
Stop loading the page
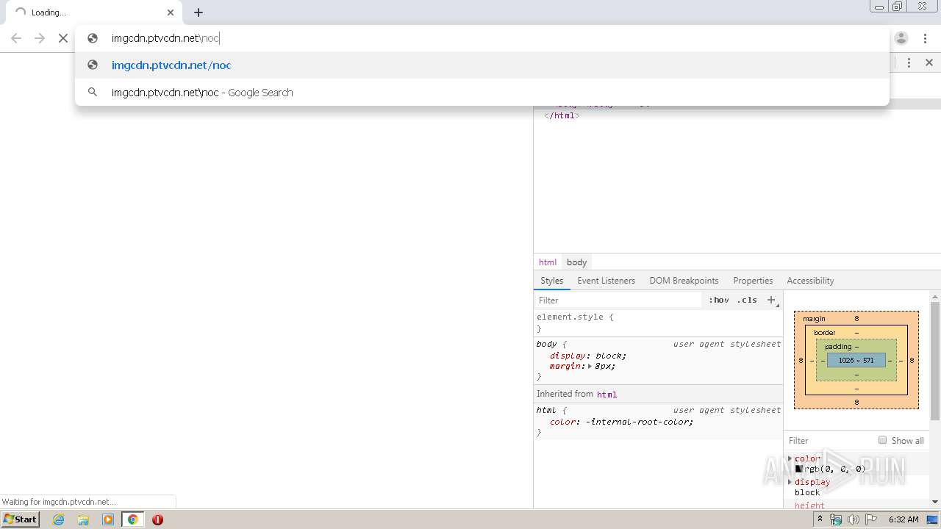63,38
